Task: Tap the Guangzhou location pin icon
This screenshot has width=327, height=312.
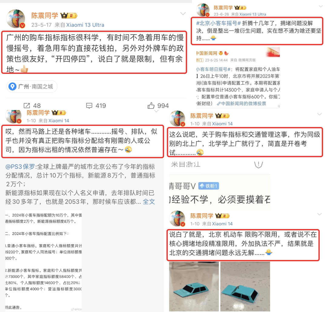Action: pos(12,87)
